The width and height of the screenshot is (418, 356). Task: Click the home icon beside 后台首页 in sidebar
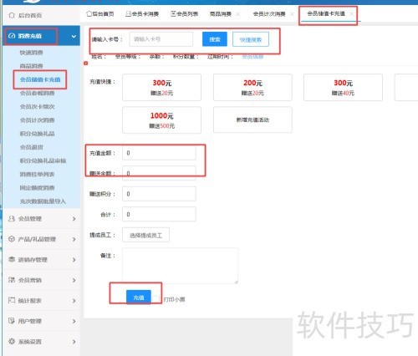[x=12, y=15]
